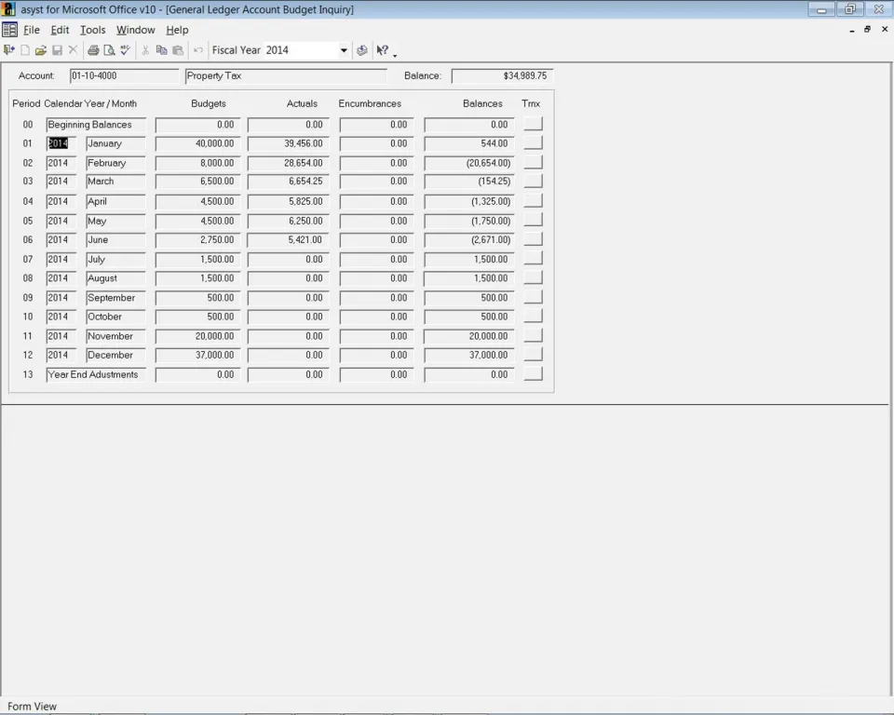Click the Property Tax description field
894x715 pixels.
pyautogui.click(x=286, y=75)
